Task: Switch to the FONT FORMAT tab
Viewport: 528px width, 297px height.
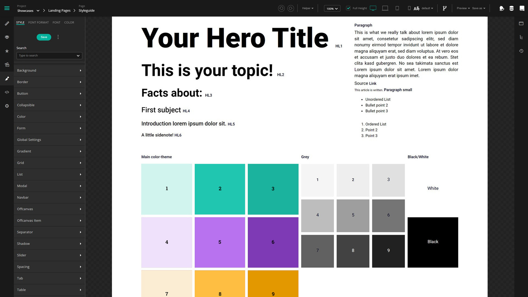Action: (38, 22)
